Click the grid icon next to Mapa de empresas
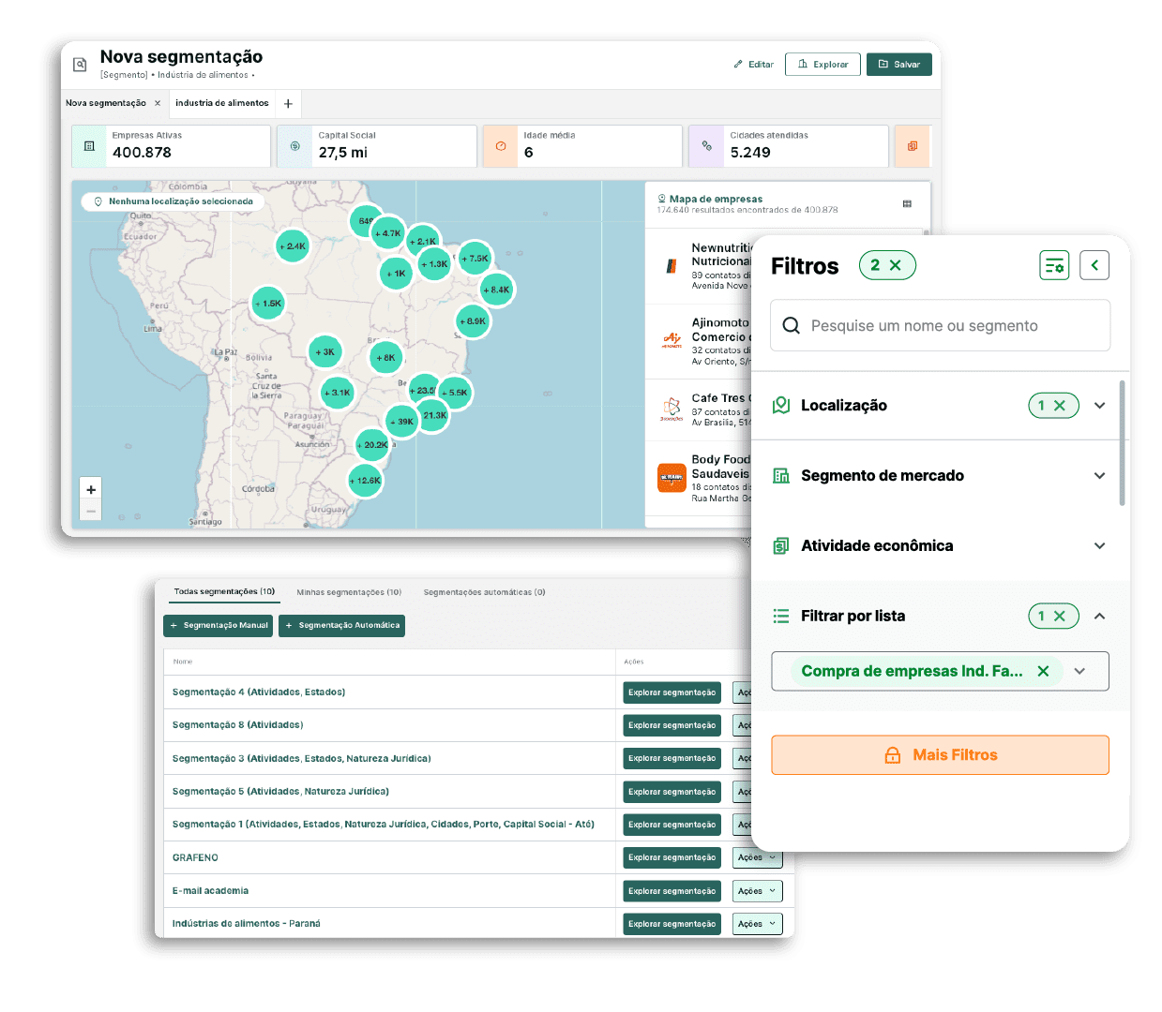The width and height of the screenshot is (1162, 1012). pyautogui.click(x=907, y=203)
